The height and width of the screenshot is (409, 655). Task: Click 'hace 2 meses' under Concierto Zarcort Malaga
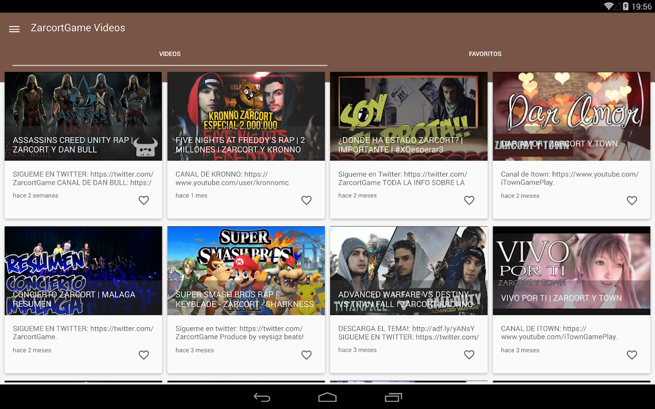click(x=32, y=350)
